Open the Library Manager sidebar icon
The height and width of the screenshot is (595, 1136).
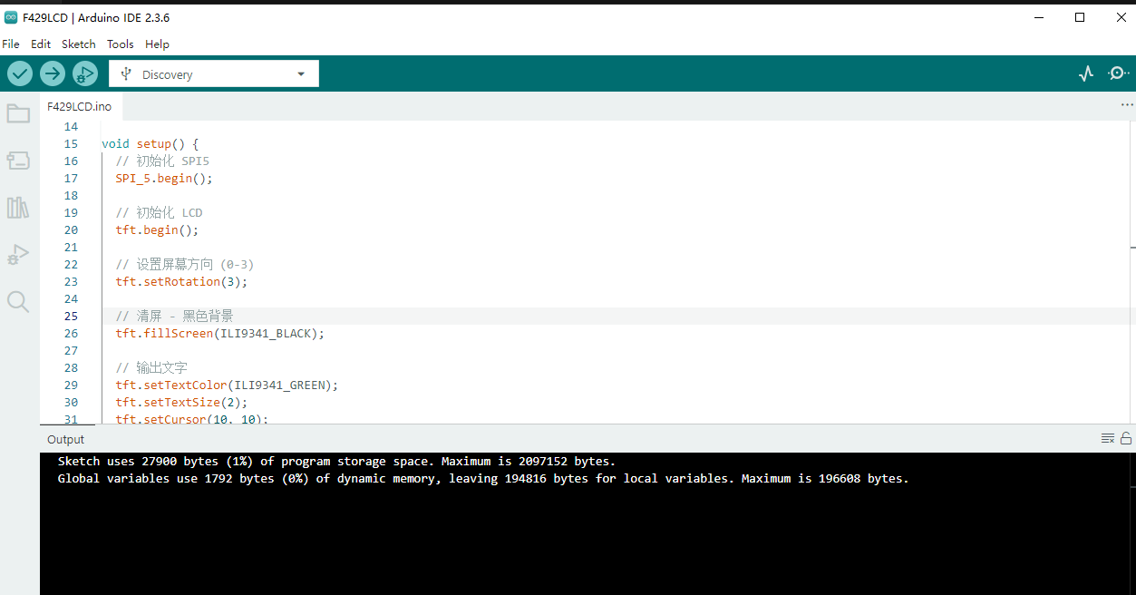(18, 208)
